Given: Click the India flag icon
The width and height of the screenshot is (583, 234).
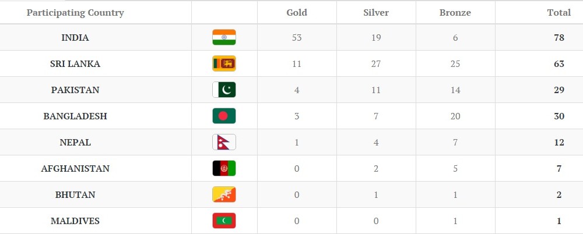Looking at the screenshot, I should (224, 38).
